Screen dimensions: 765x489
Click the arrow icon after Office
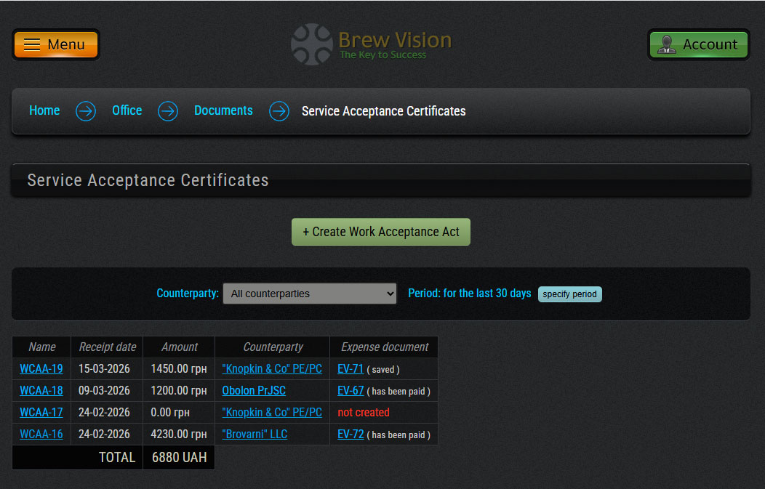point(168,111)
